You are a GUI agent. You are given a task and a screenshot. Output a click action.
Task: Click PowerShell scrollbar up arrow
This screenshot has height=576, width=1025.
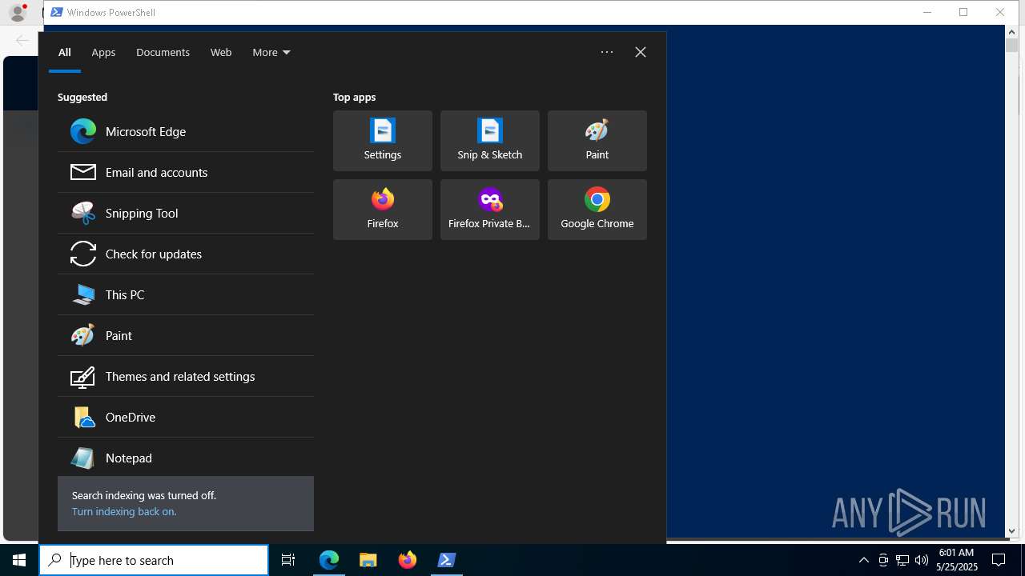pyautogui.click(x=1011, y=32)
